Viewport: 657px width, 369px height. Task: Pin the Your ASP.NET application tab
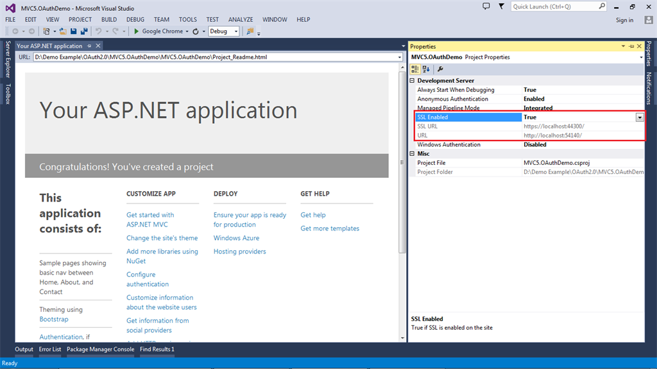point(89,46)
